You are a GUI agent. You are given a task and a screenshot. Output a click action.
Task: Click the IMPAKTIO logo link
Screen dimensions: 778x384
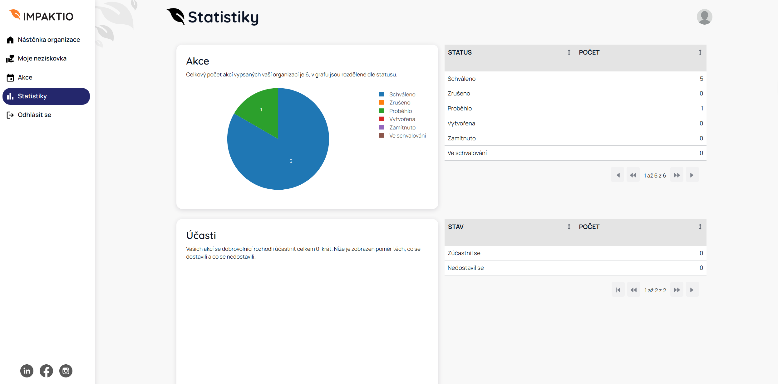click(x=42, y=16)
